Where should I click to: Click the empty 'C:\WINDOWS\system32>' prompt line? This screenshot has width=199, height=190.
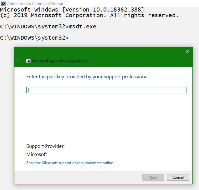[34, 38]
